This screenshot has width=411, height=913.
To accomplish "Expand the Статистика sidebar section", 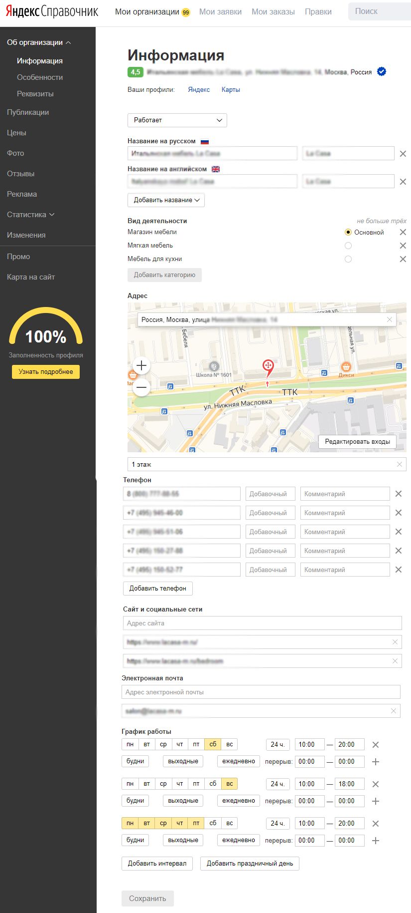I will coord(31,215).
